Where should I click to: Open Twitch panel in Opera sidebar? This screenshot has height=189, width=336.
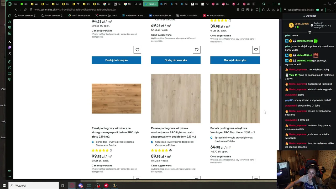click(10, 48)
